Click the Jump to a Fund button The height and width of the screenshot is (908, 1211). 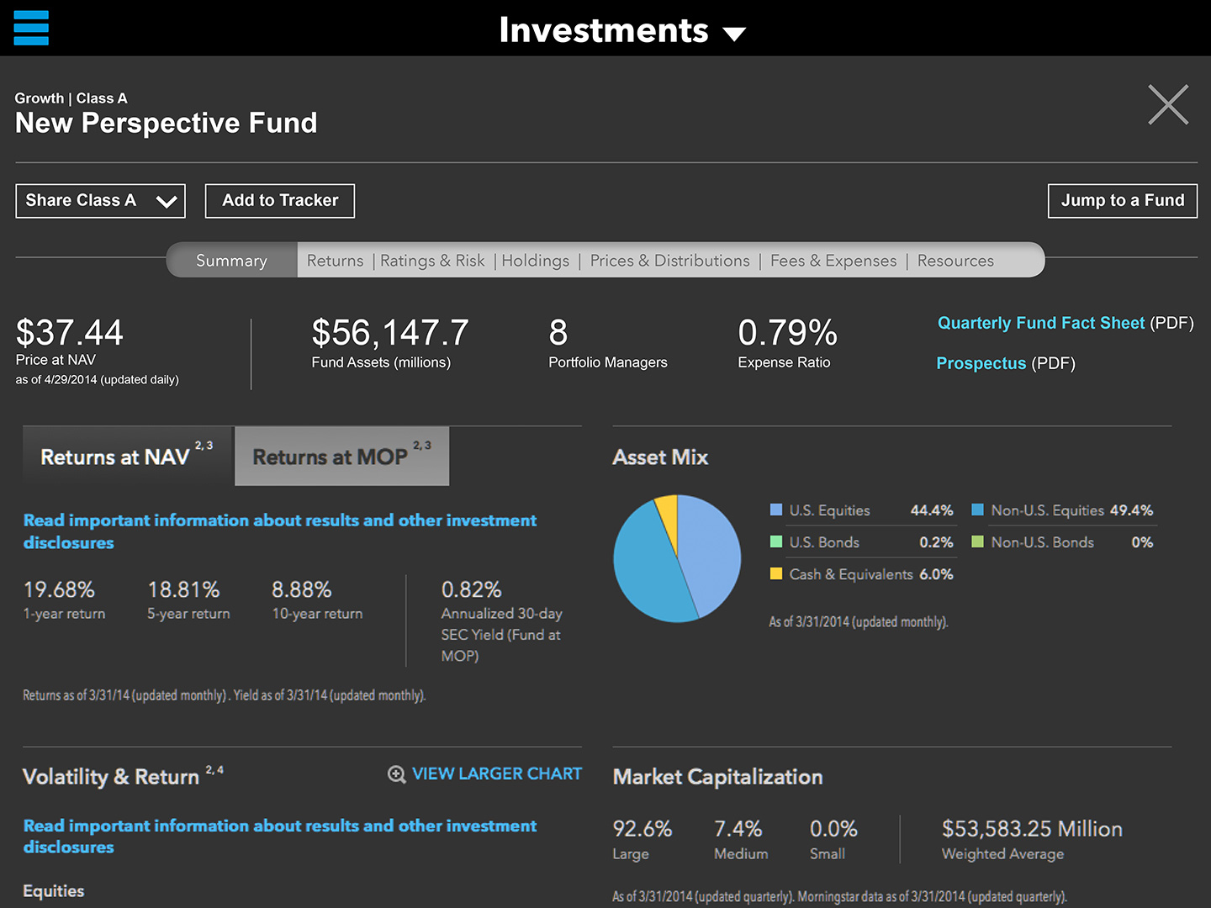[x=1123, y=201]
